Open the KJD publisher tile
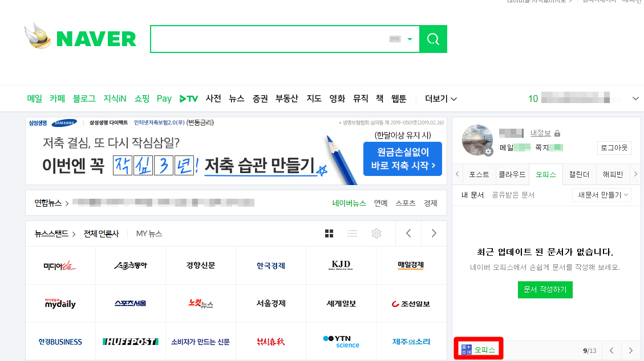 tap(341, 265)
